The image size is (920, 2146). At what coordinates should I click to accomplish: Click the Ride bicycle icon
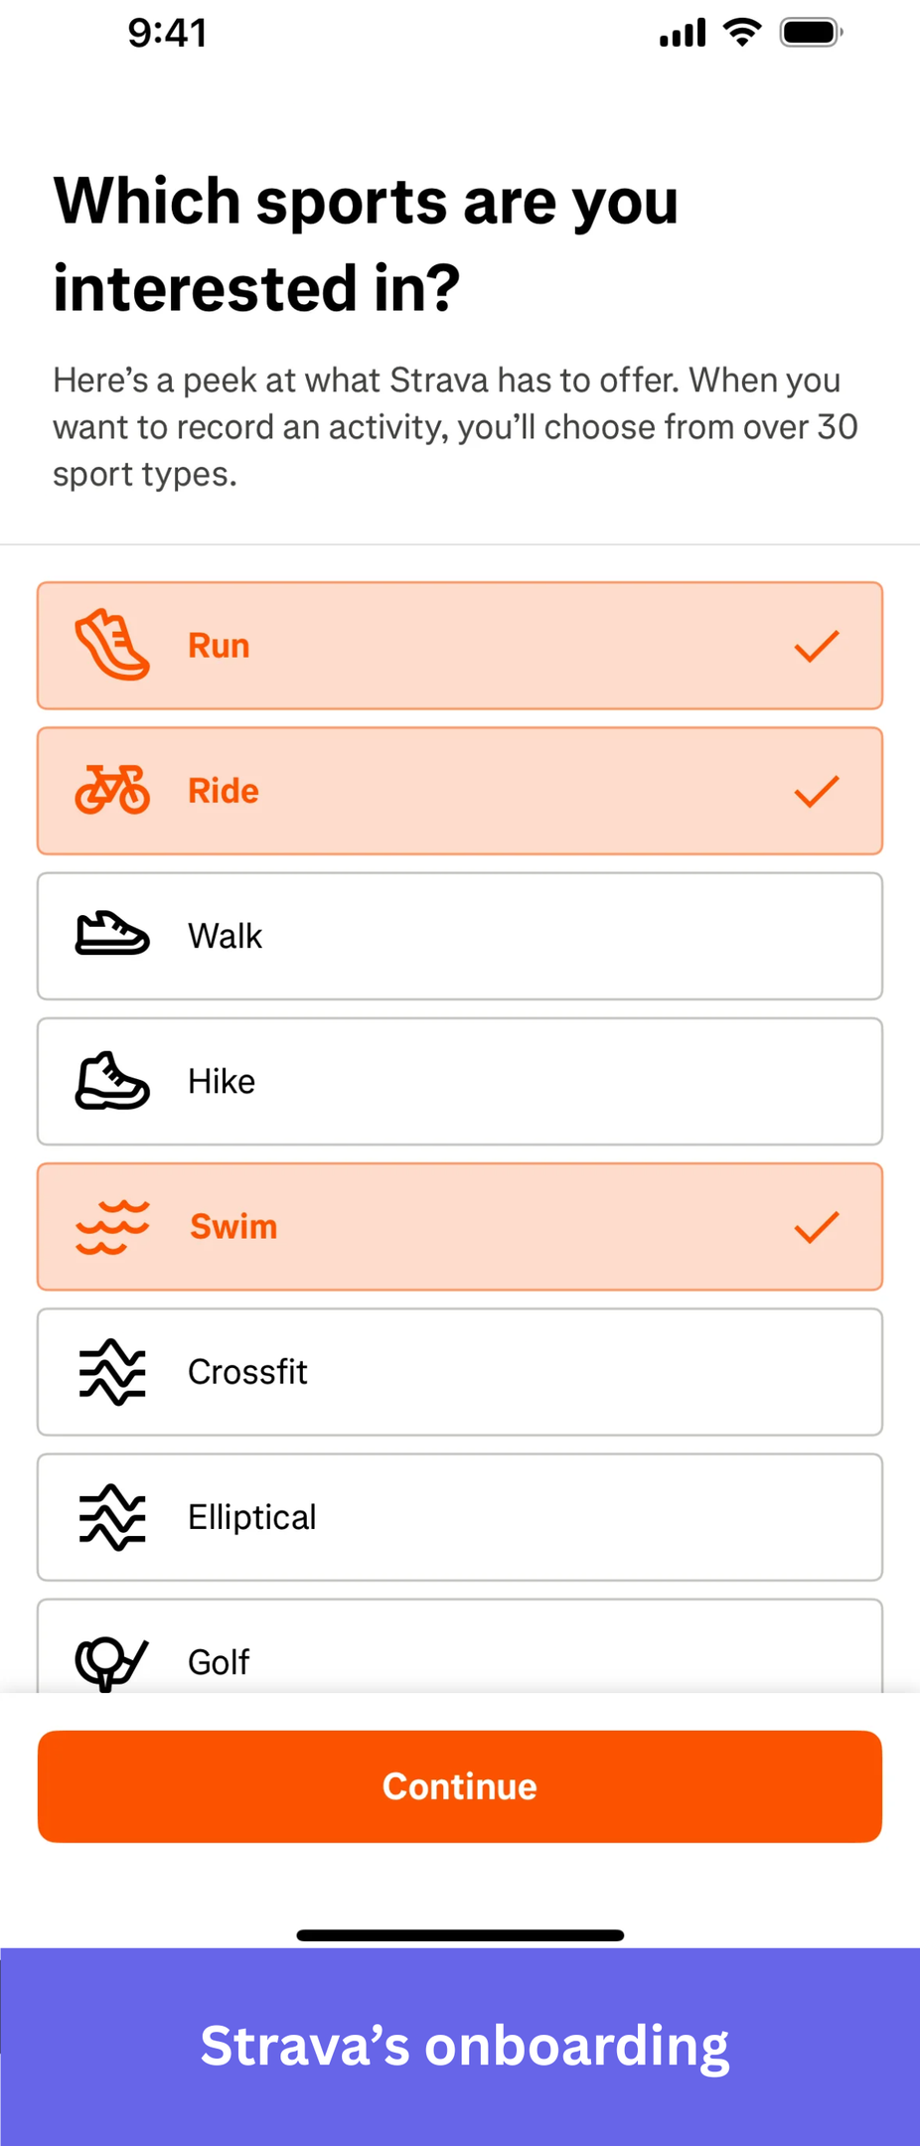click(112, 790)
